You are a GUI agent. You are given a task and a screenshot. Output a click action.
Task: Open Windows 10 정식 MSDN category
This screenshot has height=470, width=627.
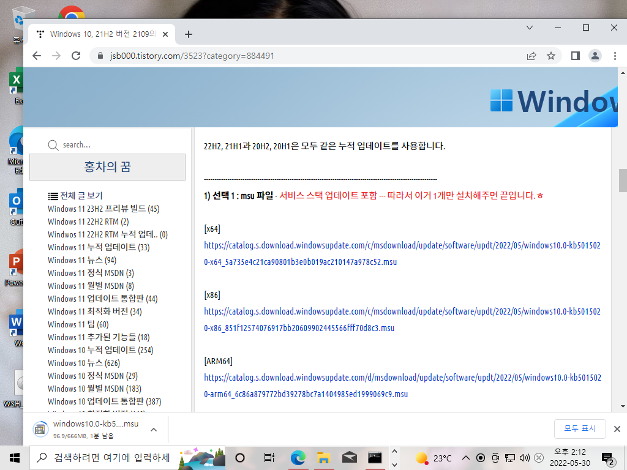tap(93, 376)
